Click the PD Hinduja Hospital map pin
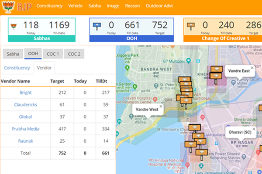Image resolution: width=262 pixels, height=174 pixels. [187, 165]
